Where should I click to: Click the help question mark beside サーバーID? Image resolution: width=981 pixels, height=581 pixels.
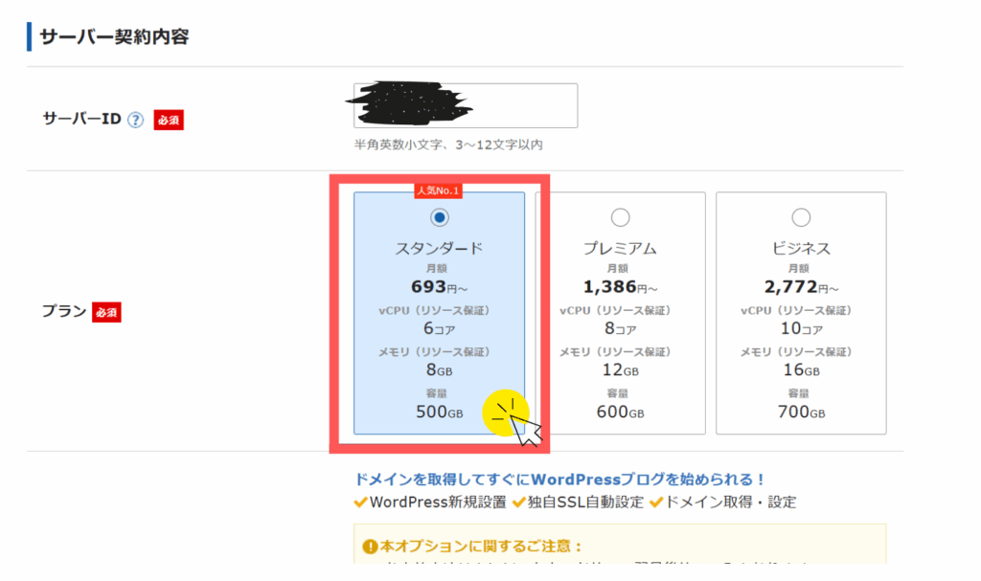(x=135, y=120)
